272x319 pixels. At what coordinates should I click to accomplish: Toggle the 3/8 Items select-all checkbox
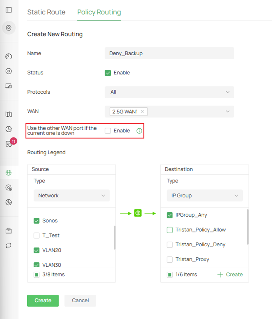36,275
